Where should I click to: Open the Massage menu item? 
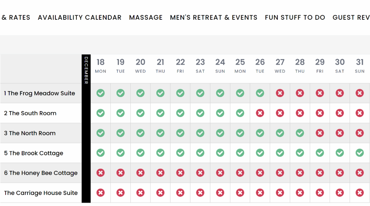point(146,18)
